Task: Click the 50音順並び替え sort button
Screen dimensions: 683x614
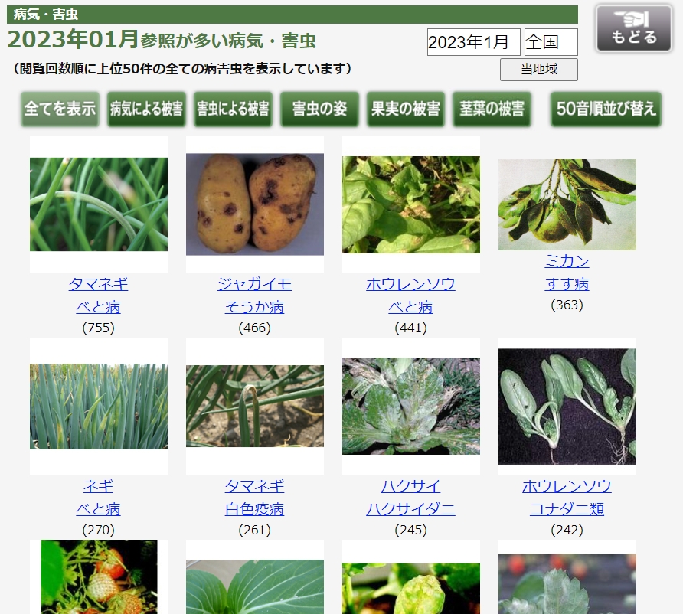Action: [x=606, y=109]
